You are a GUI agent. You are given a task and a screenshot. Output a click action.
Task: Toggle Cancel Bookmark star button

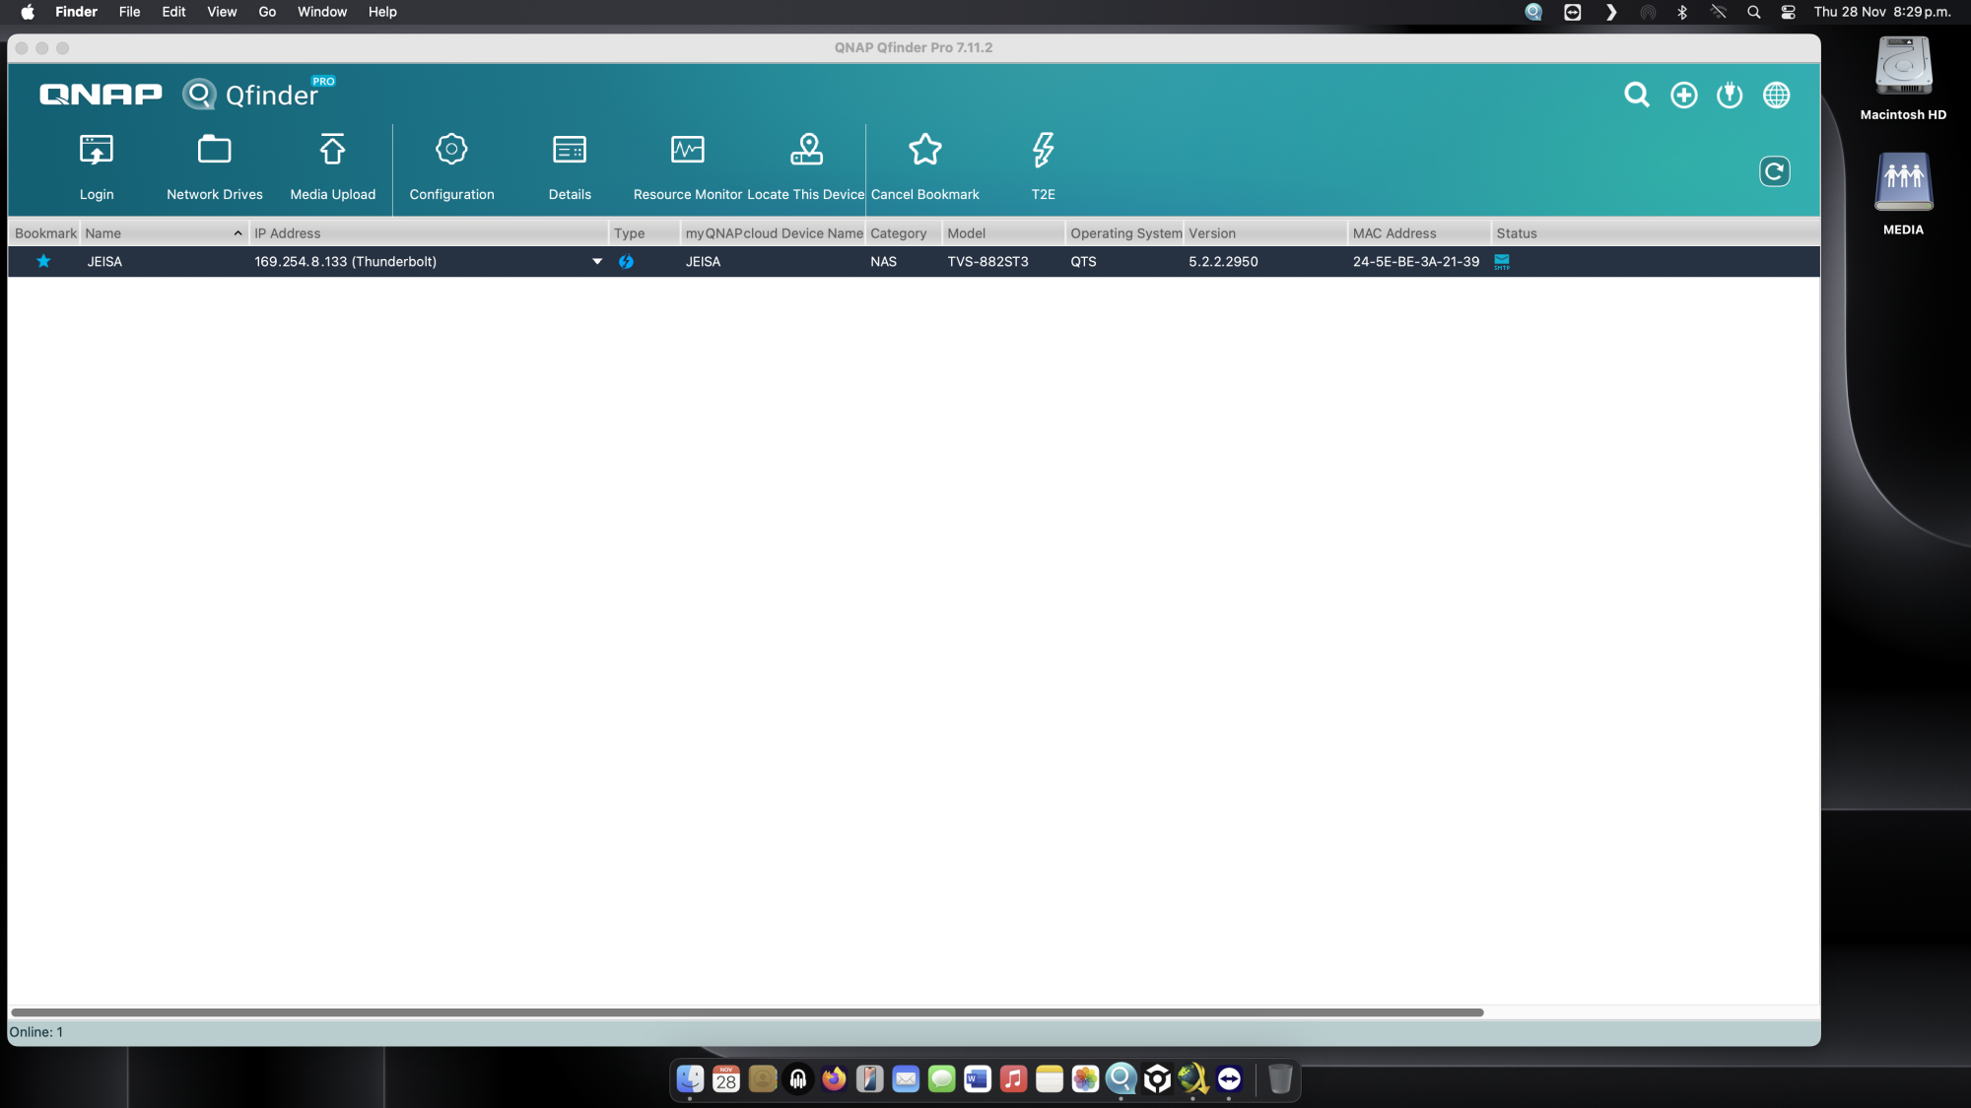924,151
